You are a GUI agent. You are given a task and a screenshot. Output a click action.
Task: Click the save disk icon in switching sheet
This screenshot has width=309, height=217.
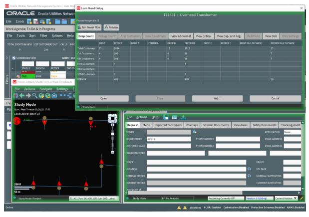coord(166,117)
